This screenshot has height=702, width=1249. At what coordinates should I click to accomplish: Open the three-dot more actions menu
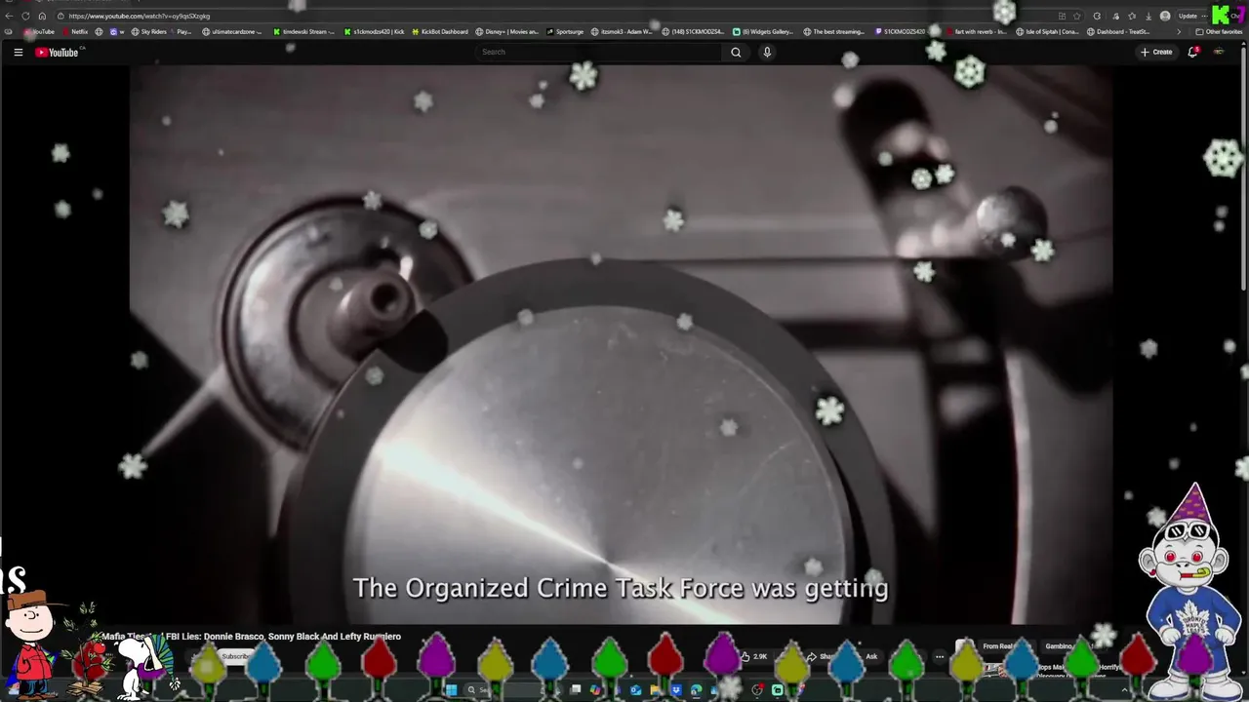940,656
